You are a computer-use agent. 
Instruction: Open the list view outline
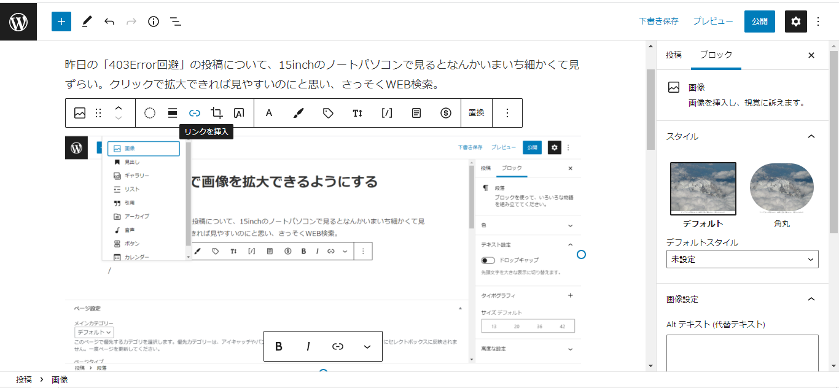176,21
